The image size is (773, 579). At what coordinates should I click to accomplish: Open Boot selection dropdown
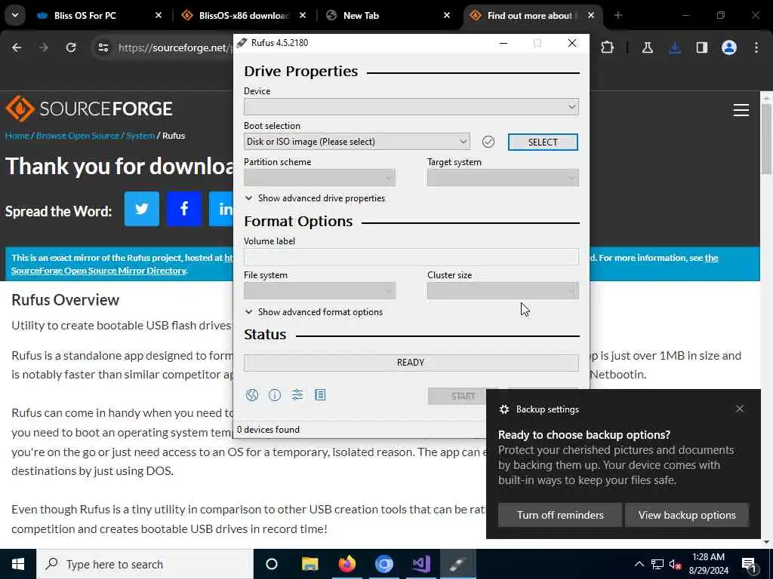[x=356, y=142]
